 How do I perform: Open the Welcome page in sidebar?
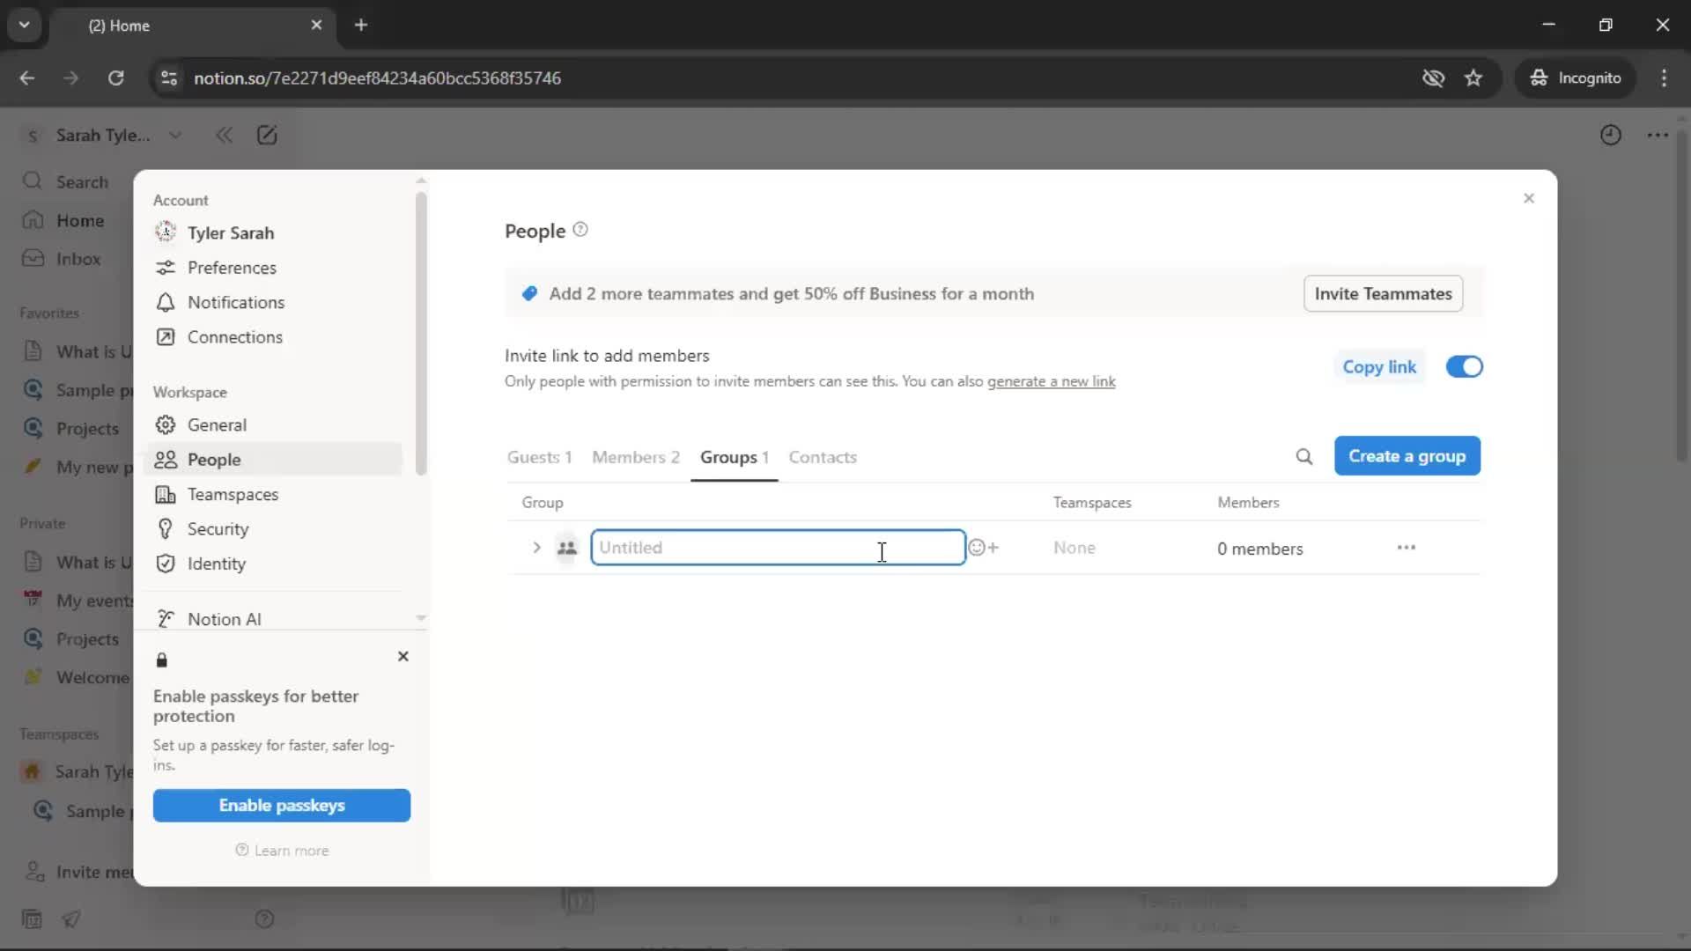point(76,677)
